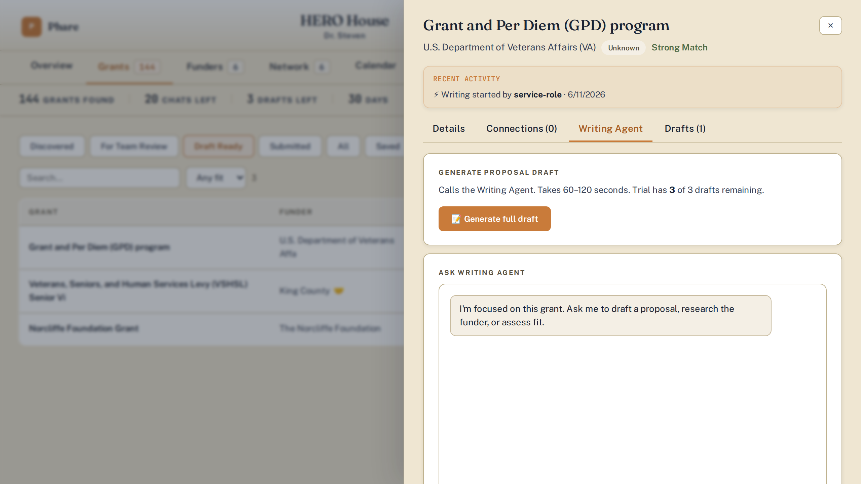Click the FUNDER column header

[x=296, y=212]
